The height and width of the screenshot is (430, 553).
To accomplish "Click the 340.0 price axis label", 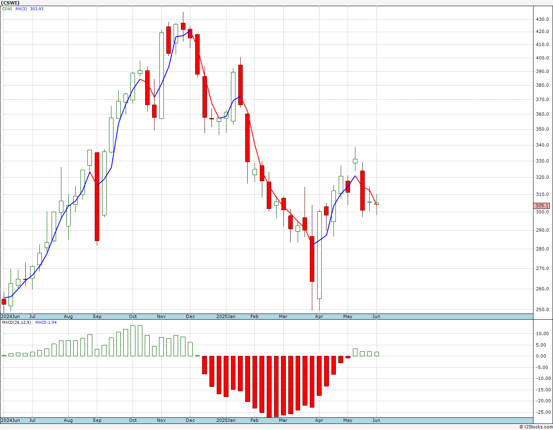I will pos(542,145).
